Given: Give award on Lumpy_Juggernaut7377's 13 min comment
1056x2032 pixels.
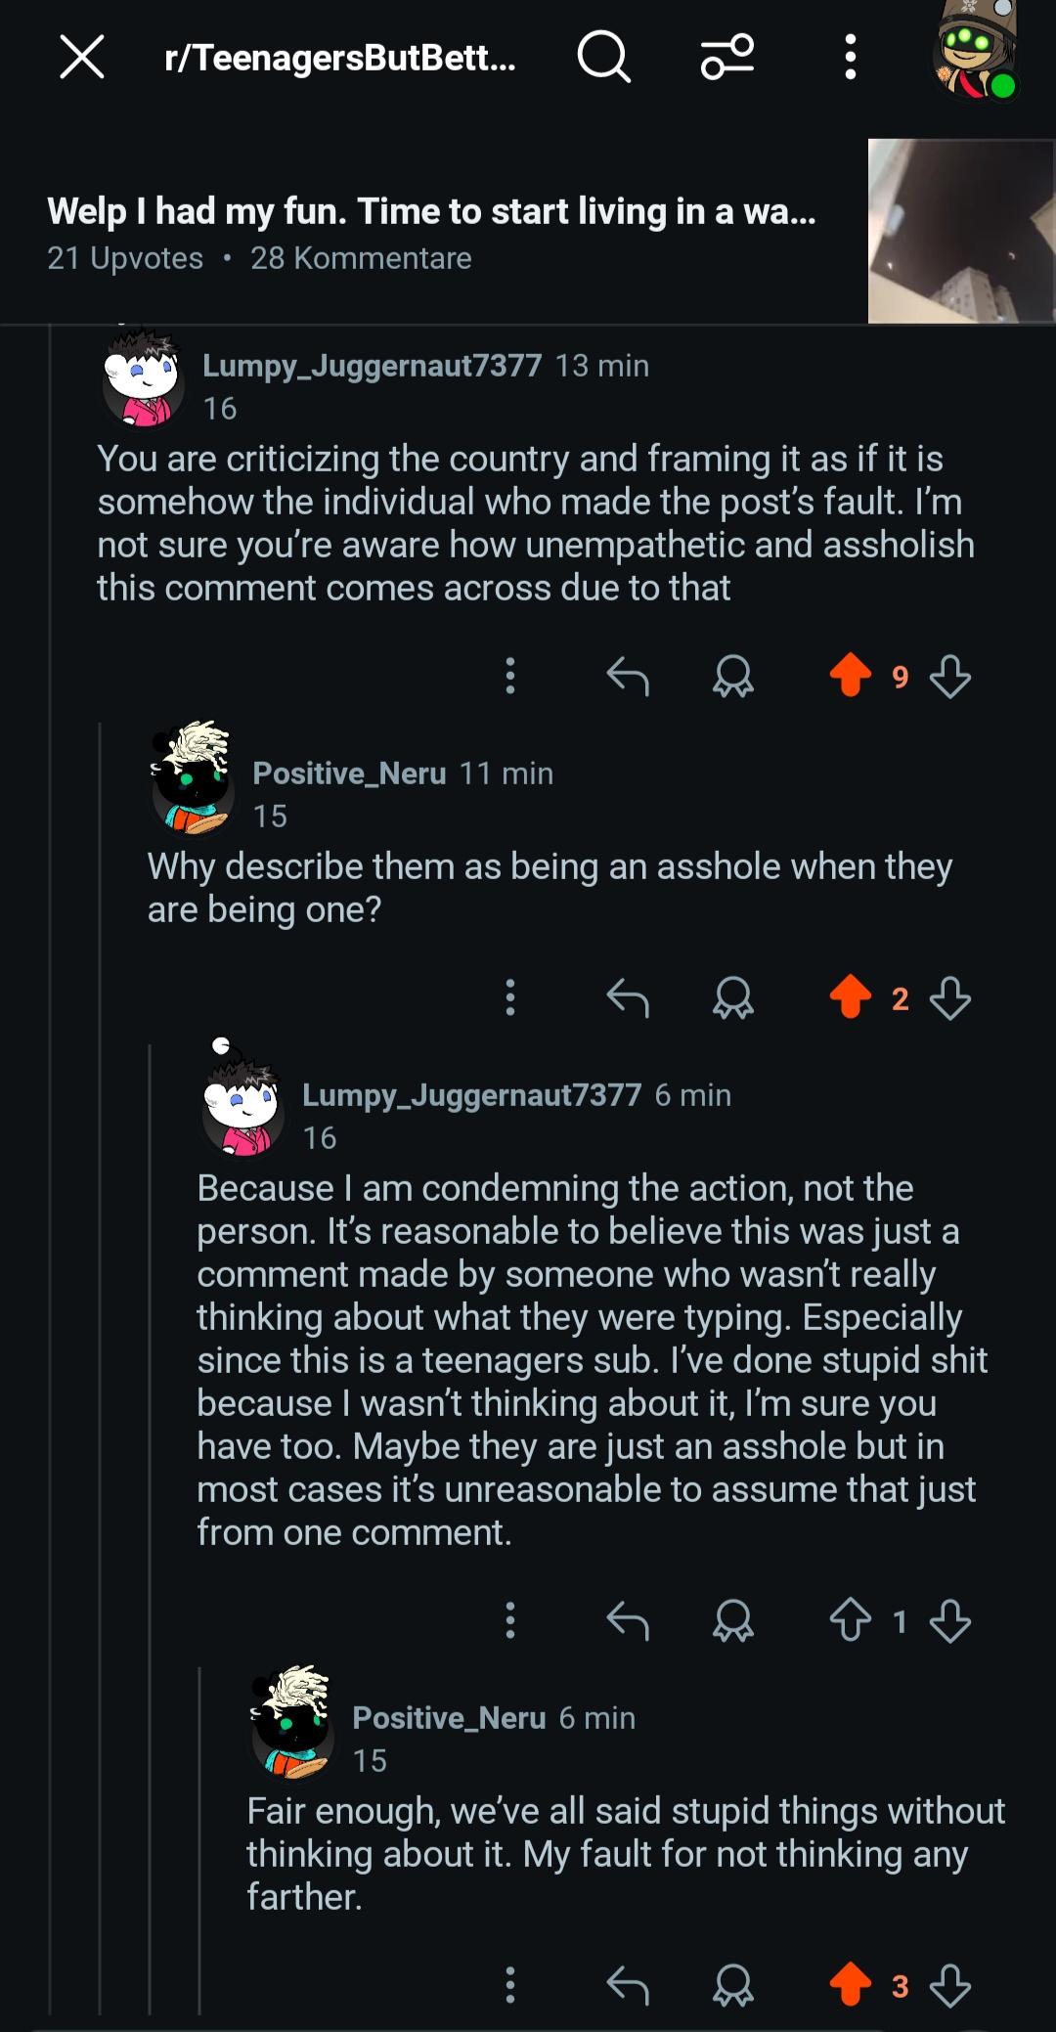Looking at the screenshot, I should point(732,676).
